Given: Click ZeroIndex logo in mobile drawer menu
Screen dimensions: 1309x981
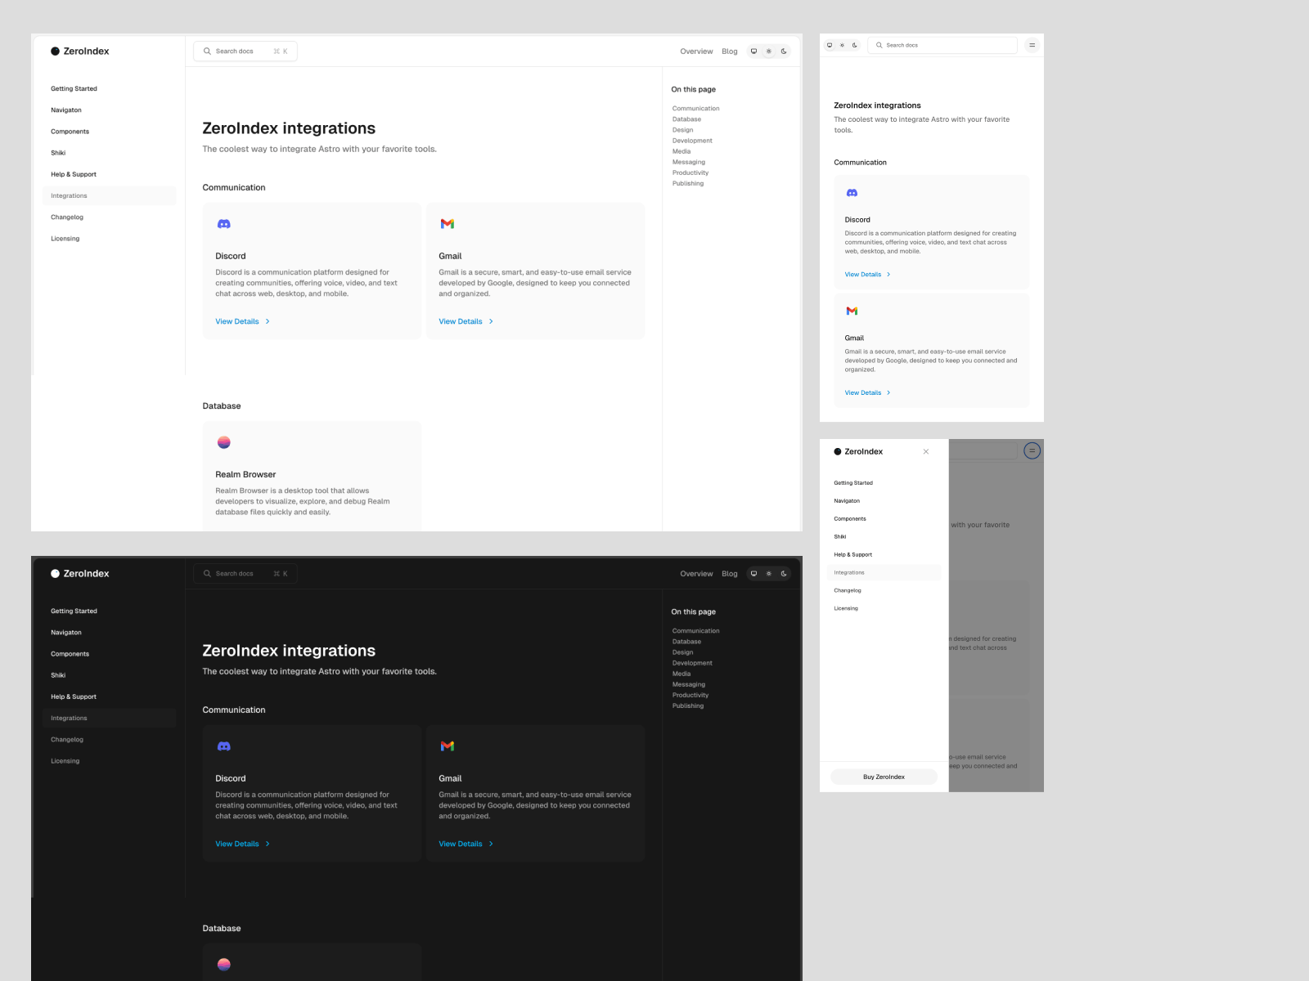Looking at the screenshot, I should (858, 451).
